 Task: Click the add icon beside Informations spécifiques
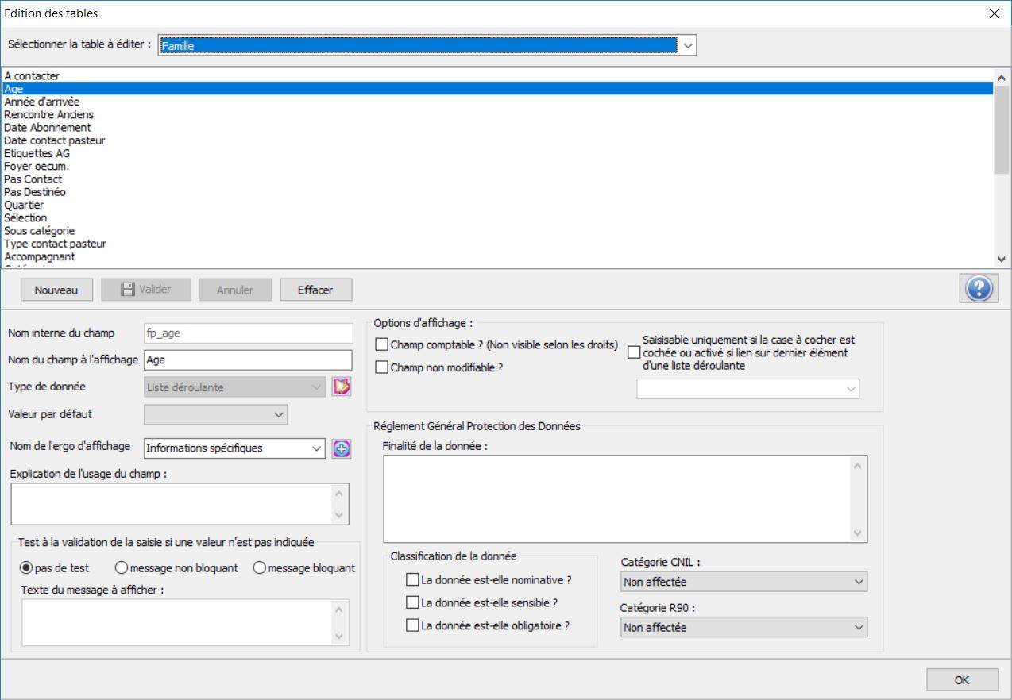pyautogui.click(x=342, y=448)
